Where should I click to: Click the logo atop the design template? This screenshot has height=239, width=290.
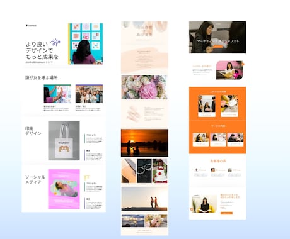coord(31,25)
